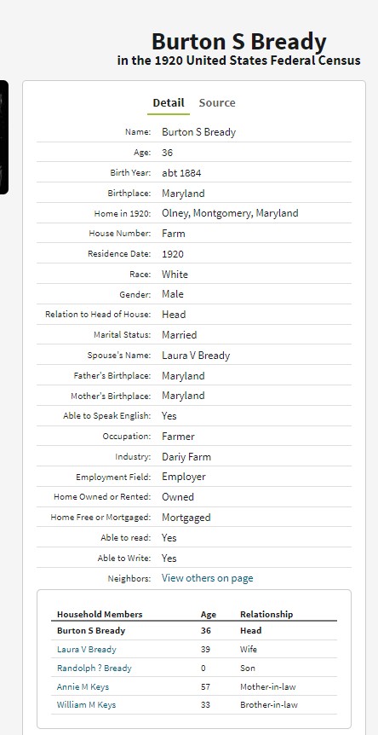
Task: Click the Burton S Bready page heading
Action: pyautogui.click(x=239, y=42)
